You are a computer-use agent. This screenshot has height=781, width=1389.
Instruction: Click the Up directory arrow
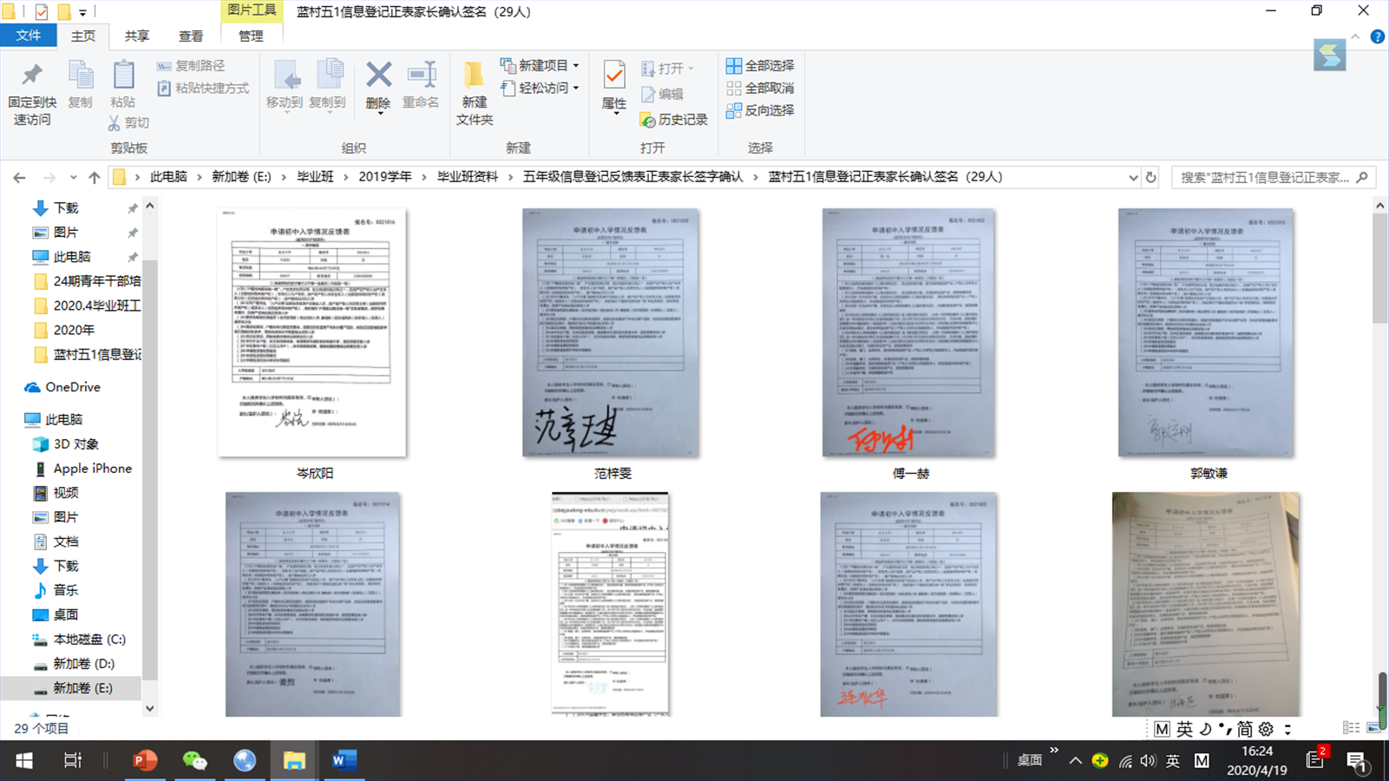point(94,177)
